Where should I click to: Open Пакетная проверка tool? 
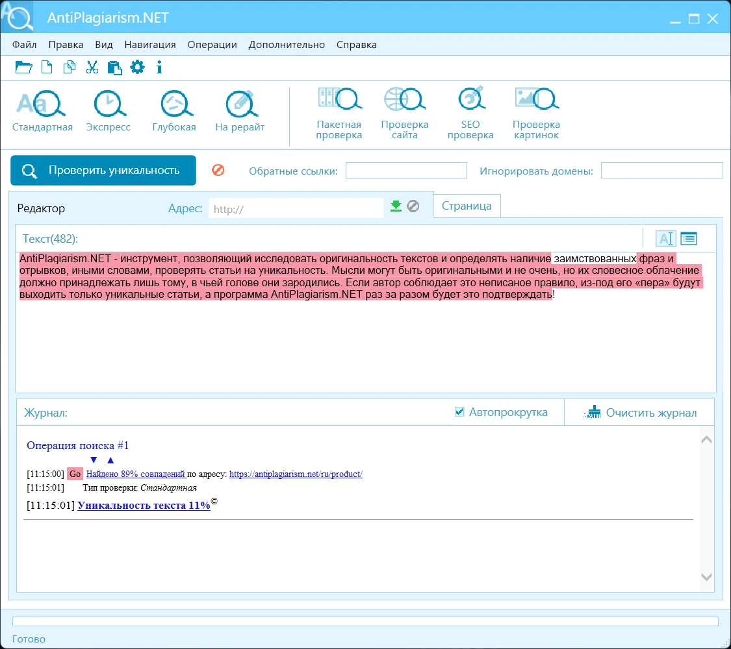click(x=339, y=113)
